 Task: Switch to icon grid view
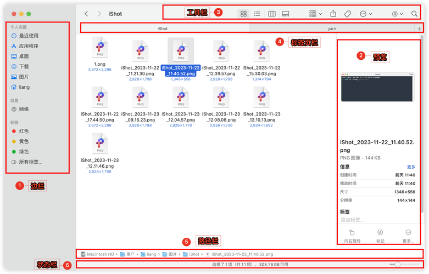pos(243,13)
